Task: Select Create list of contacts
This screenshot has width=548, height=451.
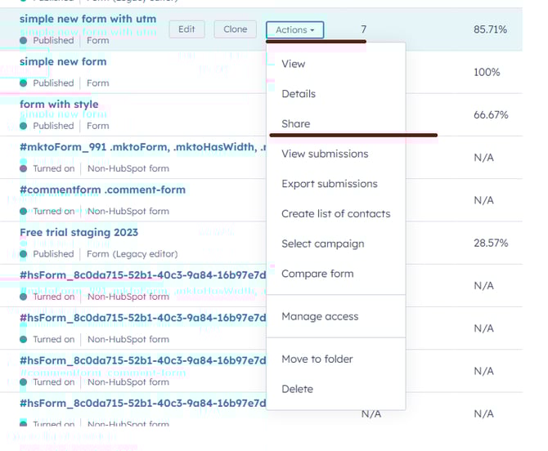Action: pos(335,214)
